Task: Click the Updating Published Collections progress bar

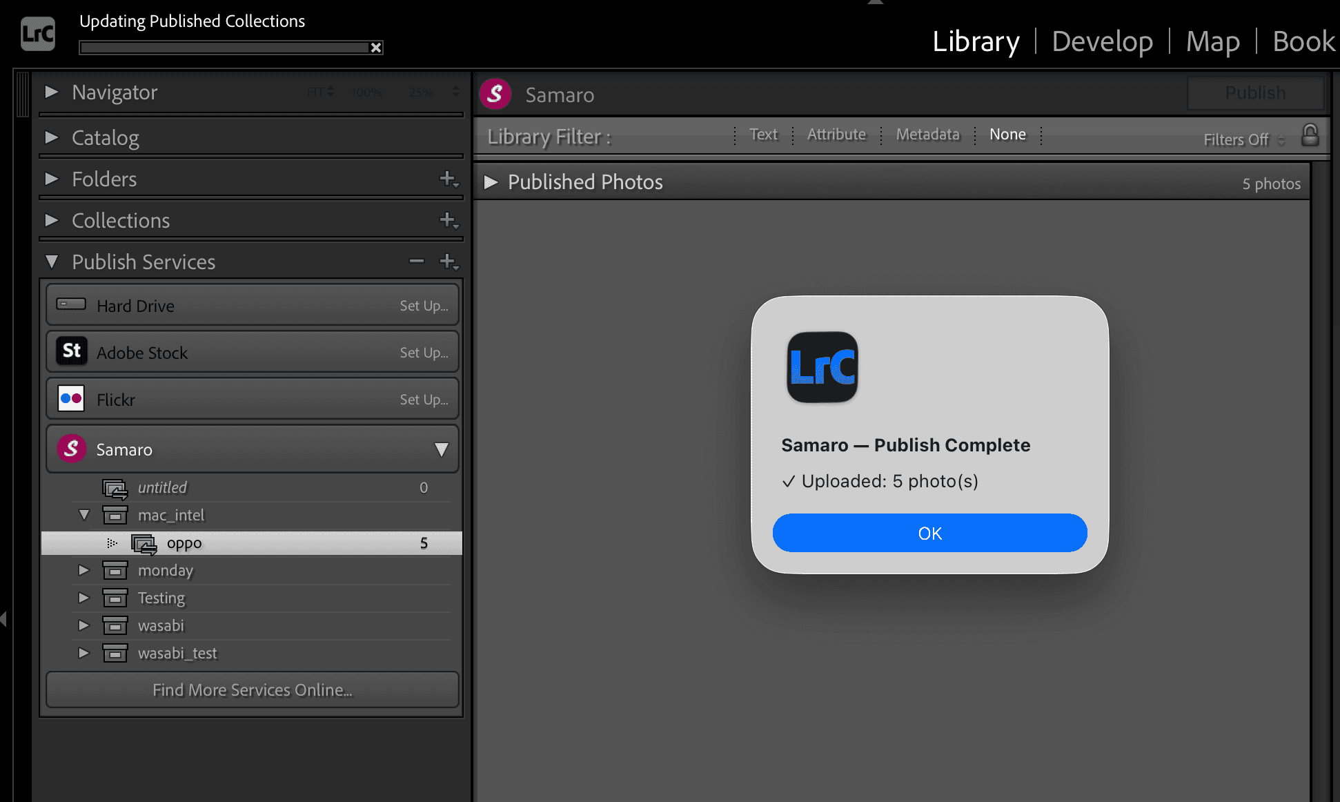Action: point(225,48)
